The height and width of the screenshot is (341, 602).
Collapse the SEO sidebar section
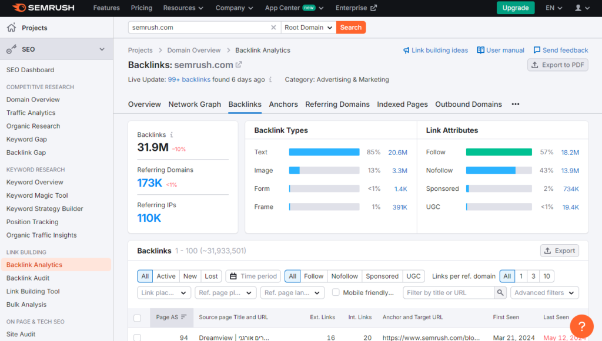pos(102,49)
